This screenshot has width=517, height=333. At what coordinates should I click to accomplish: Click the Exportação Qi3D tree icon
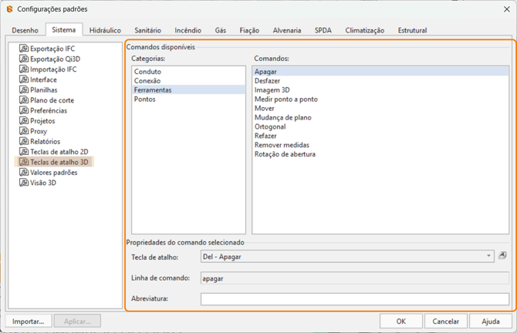click(24, 59)
